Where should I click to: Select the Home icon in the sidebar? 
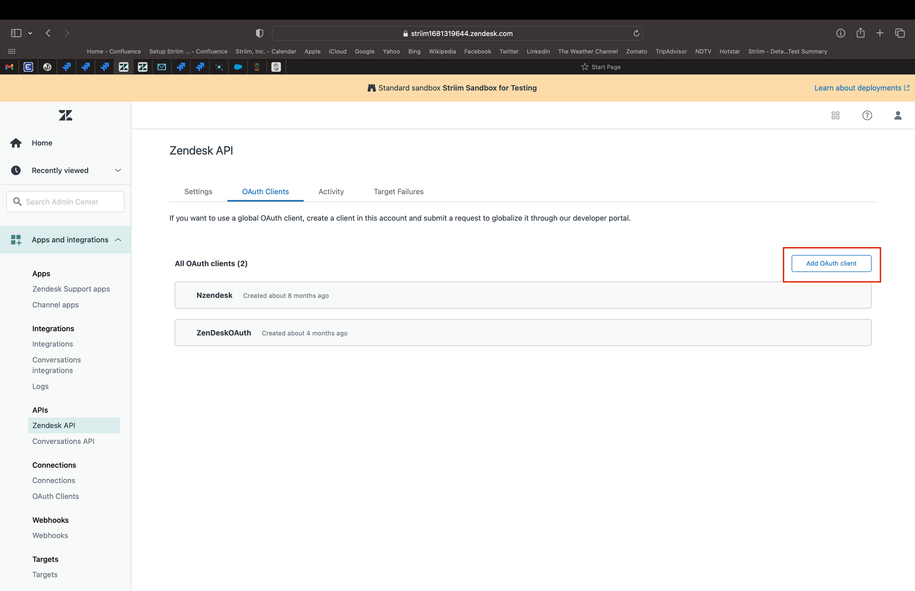click(16, 142)
